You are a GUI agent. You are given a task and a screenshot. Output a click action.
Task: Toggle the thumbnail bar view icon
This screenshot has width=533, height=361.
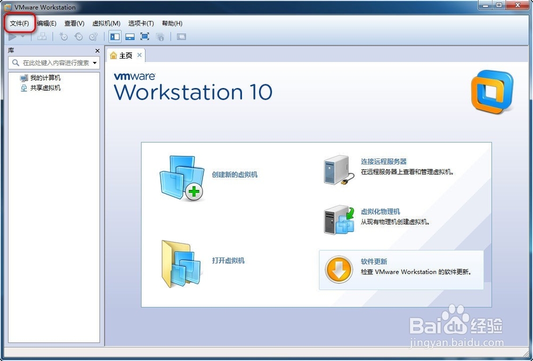pyautogui.click(x=130, y=37)
